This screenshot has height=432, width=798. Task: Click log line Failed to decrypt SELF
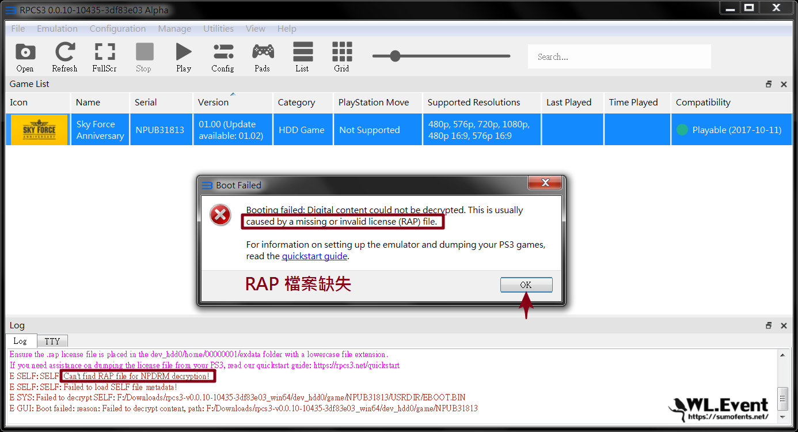(238, 397)
